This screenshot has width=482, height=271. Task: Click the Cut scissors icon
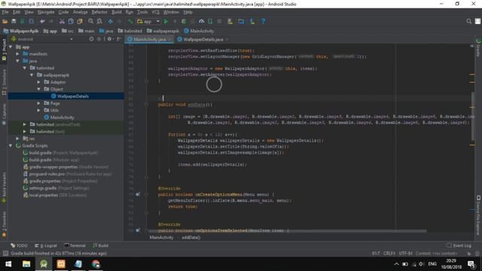62,22
